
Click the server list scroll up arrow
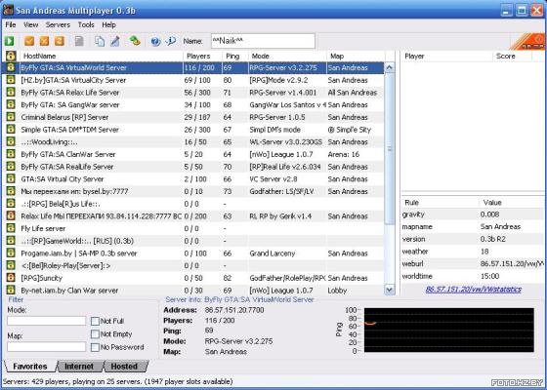click(x=390, y=67)
